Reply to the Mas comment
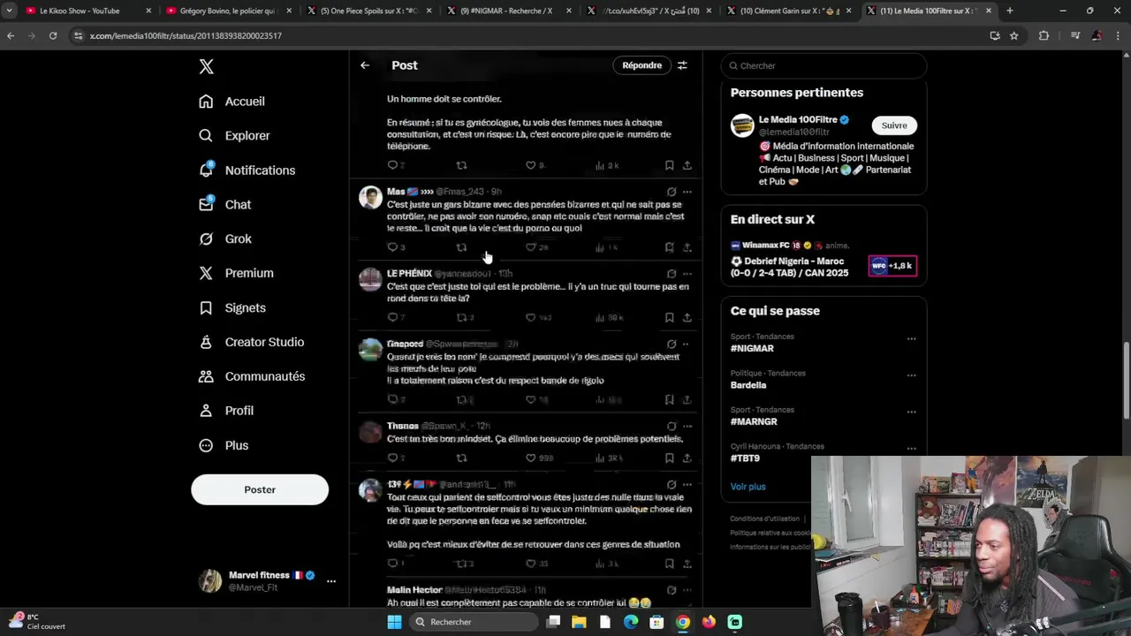This screenshot has width=1131, height=636. click(392, 247)
